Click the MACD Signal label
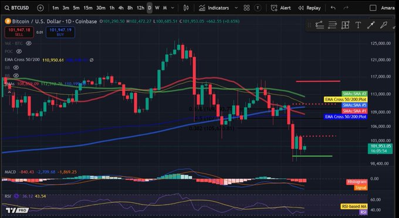The width and height of the screenshot is (399, 218). (x=361, y=188)
